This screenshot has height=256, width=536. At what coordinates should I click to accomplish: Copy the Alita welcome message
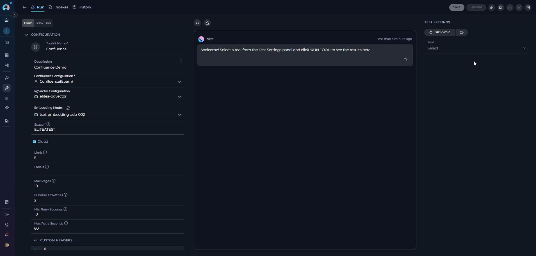point(405,59)
